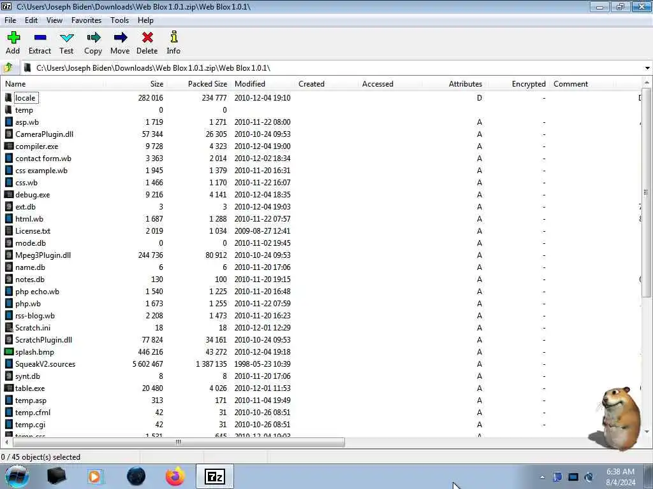Click the splash.bmp image file icon
Viewport: 653px width, 489px height.
[8, 351]
